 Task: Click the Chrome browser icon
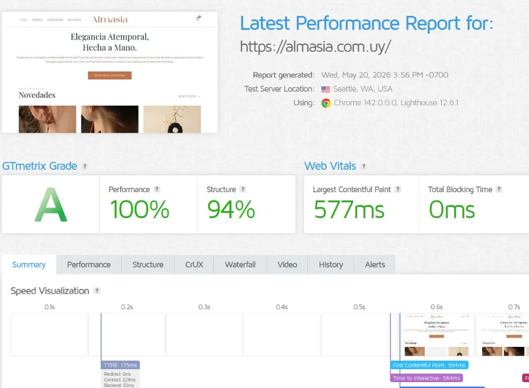pos(326,103)
